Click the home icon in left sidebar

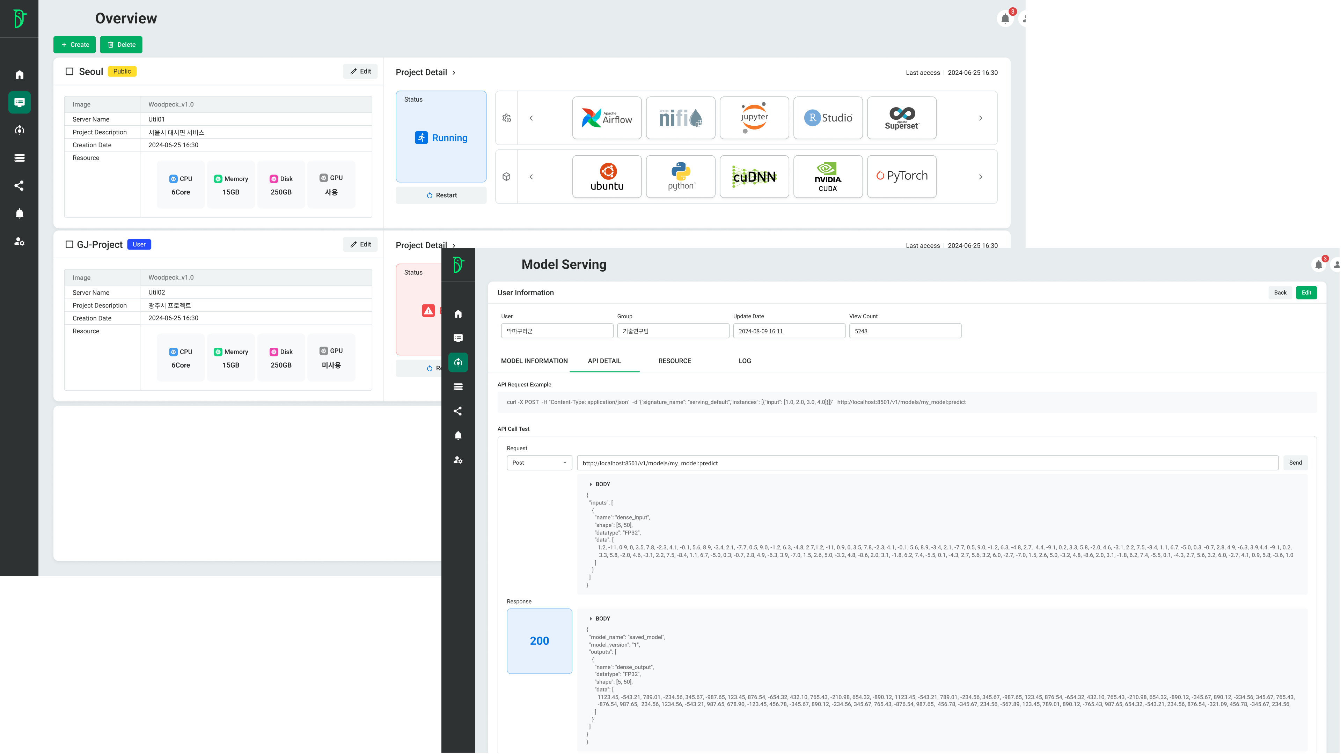click(x=19, y=75)
